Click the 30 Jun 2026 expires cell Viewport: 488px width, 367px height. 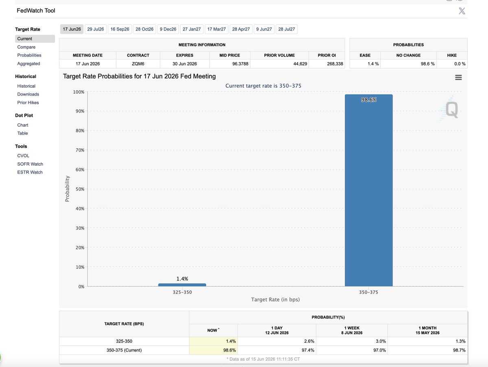pyautogui.click(x=185, y=64)
